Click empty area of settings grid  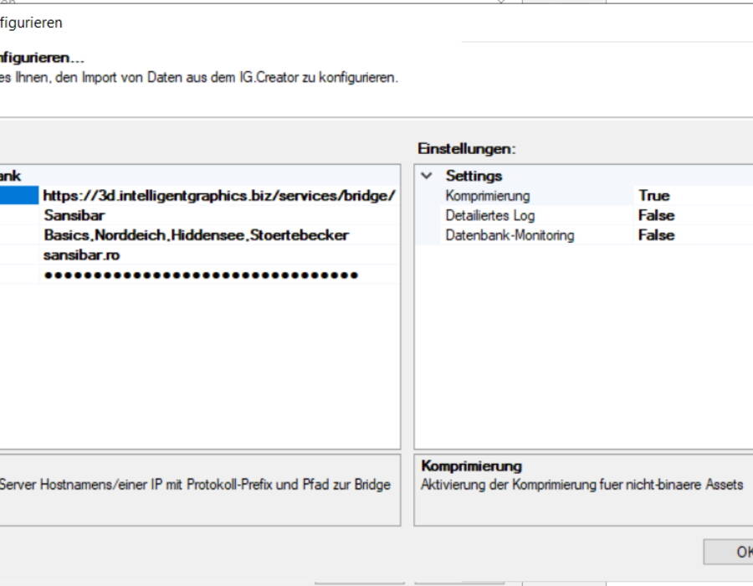tap(583, 346)
